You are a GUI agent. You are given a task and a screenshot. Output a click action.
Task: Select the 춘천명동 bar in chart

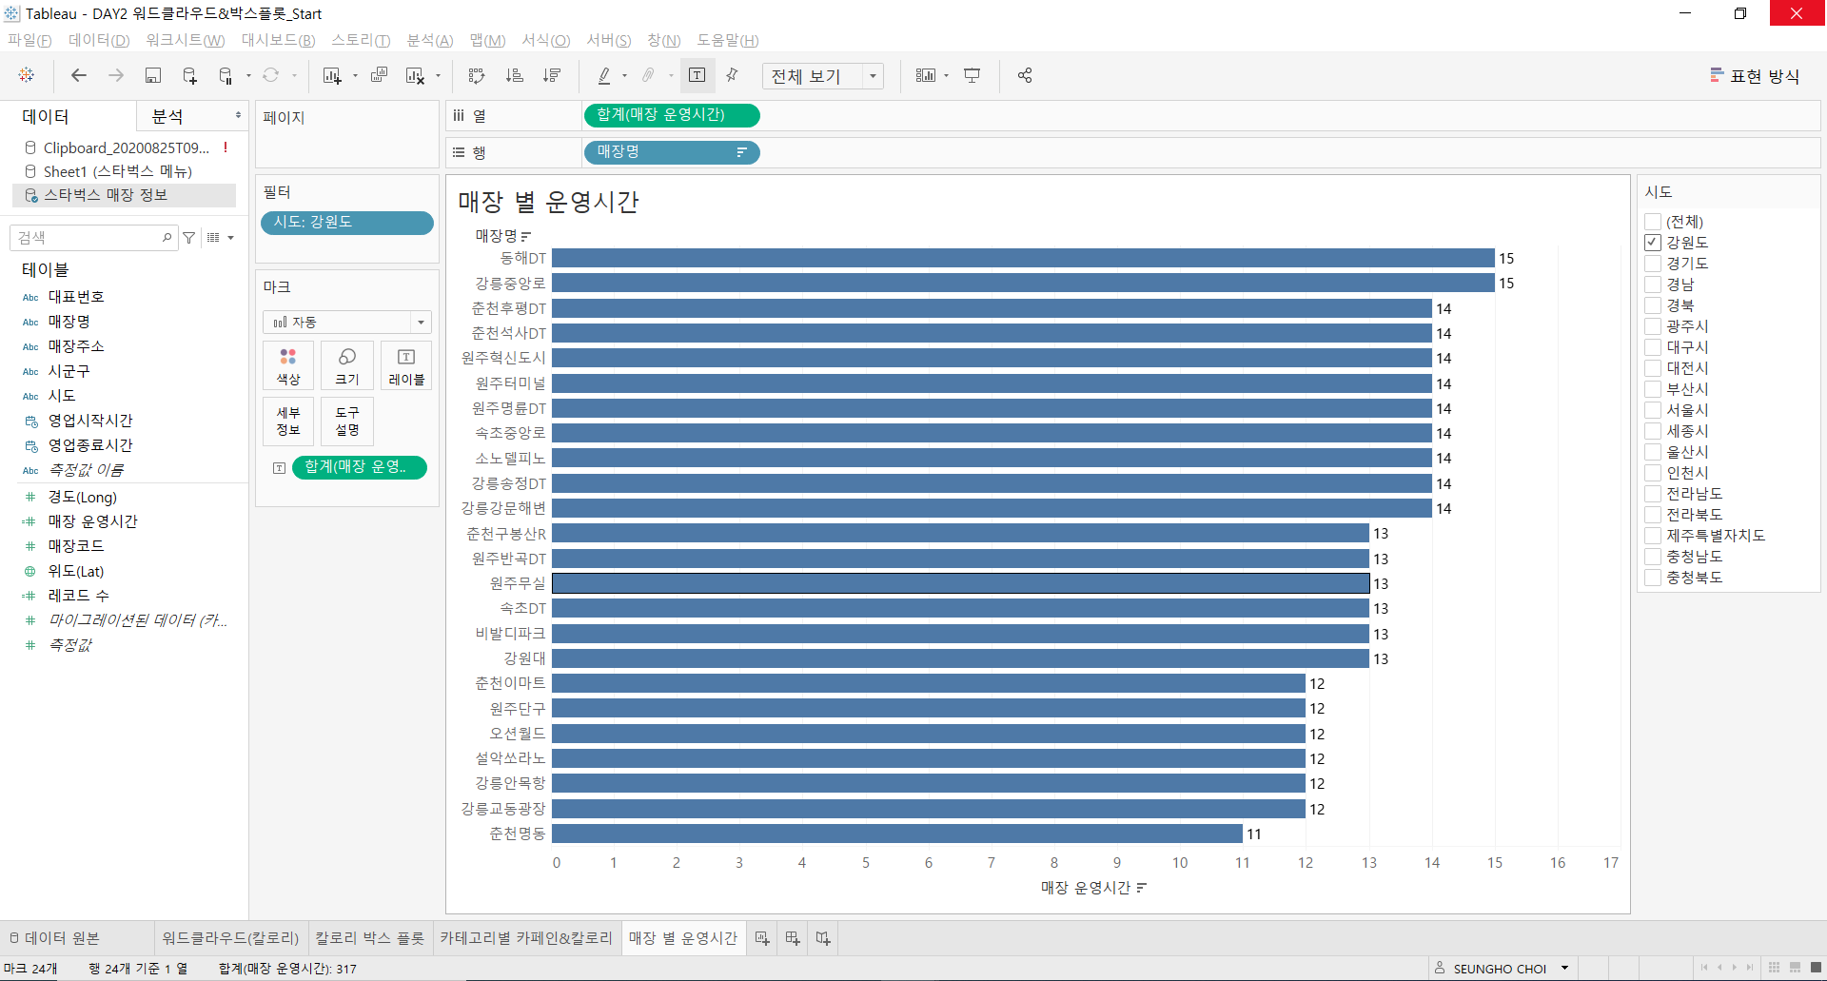tap(897, 834)
